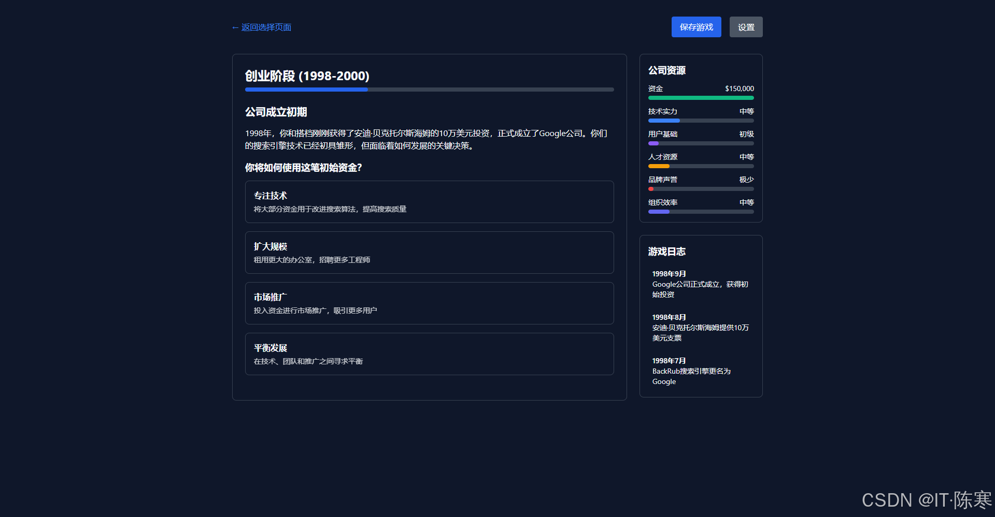Click the 用户基础 label
The image size is (995, 517).
pos(663,134)
